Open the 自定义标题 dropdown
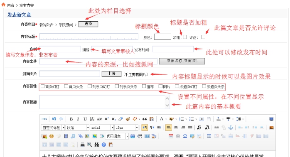Image resolution: width=290 pixels, height=157 pixels. pyautogui.click(x=53, y=128)
